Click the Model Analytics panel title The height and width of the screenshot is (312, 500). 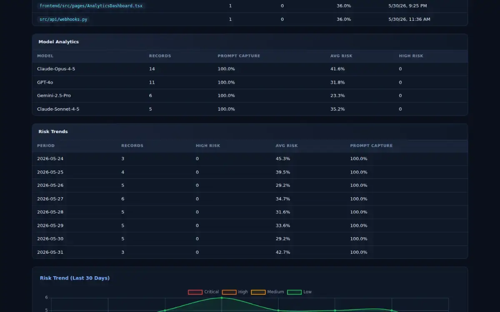tap(59, 42)
